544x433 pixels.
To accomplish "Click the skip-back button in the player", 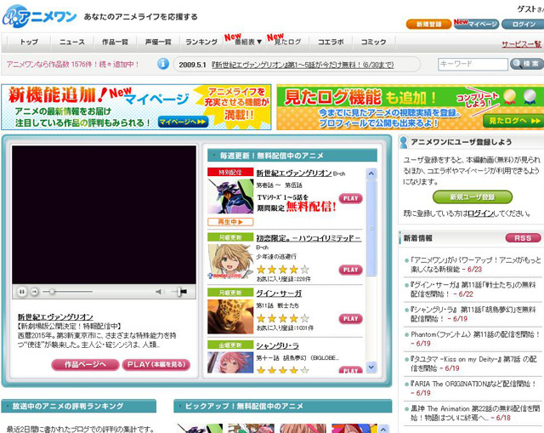I will (x=34, y=292).
